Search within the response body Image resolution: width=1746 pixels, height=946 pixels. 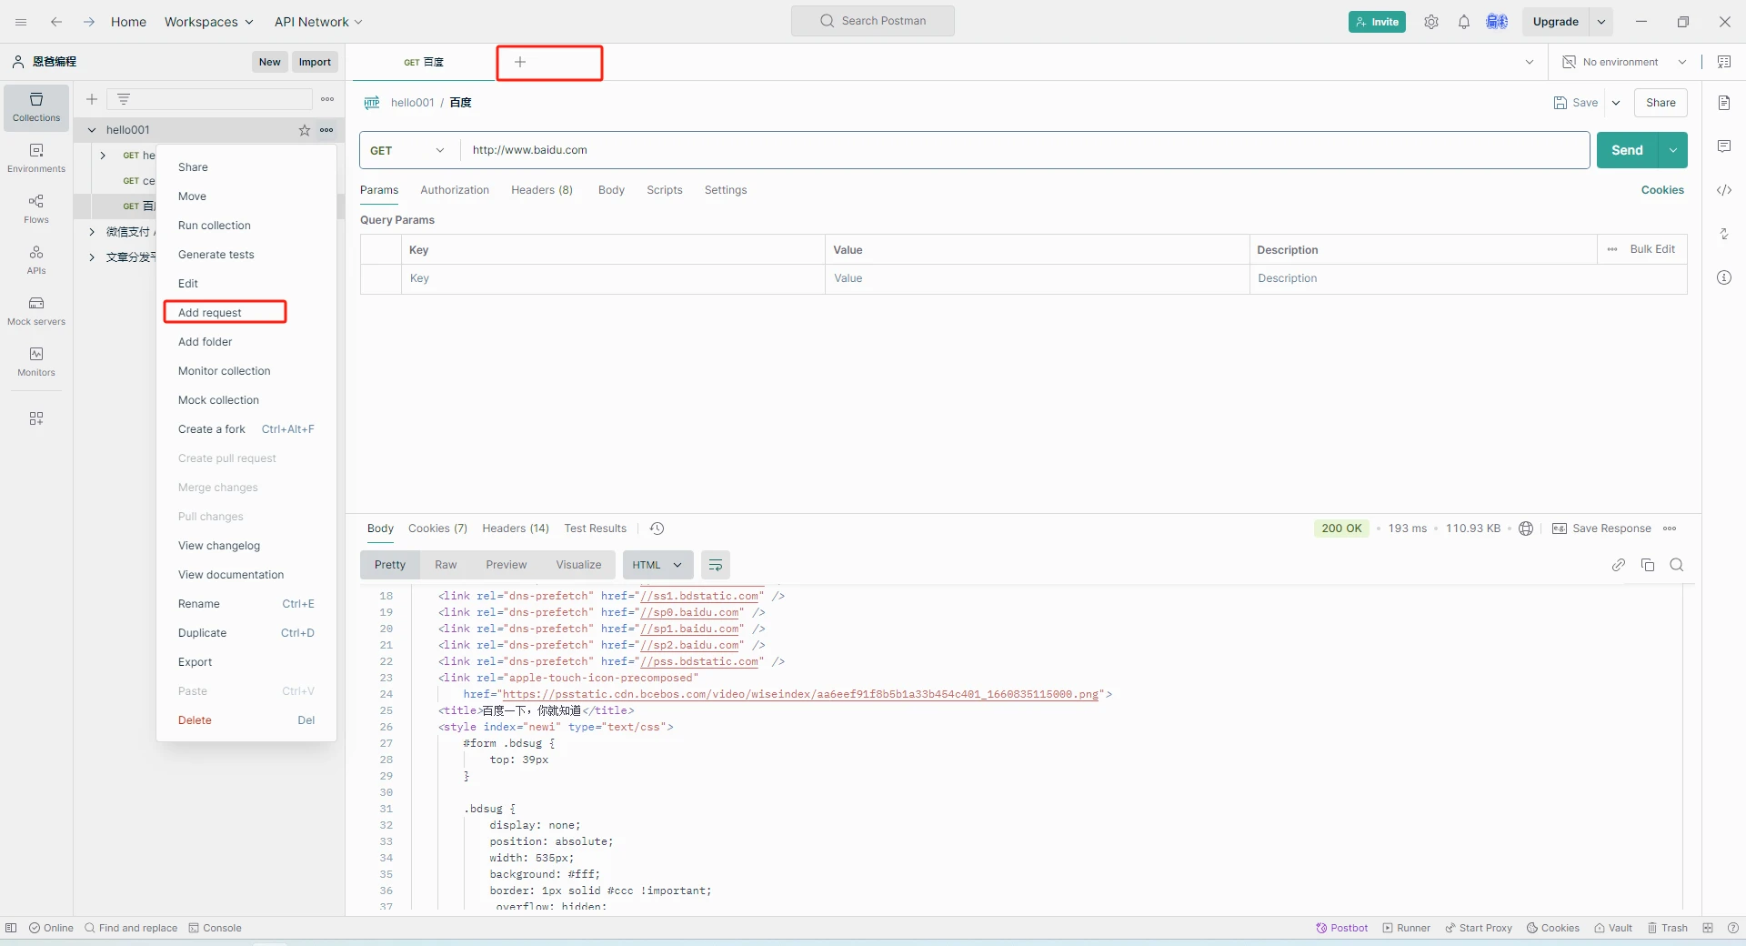pyautogui.click(x=1677, y=565)
